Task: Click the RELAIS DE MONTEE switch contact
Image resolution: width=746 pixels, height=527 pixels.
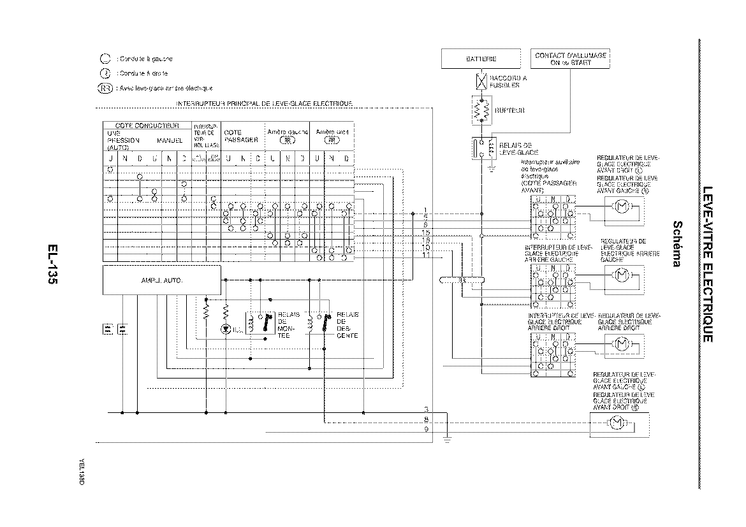Action: click(267, 321)
